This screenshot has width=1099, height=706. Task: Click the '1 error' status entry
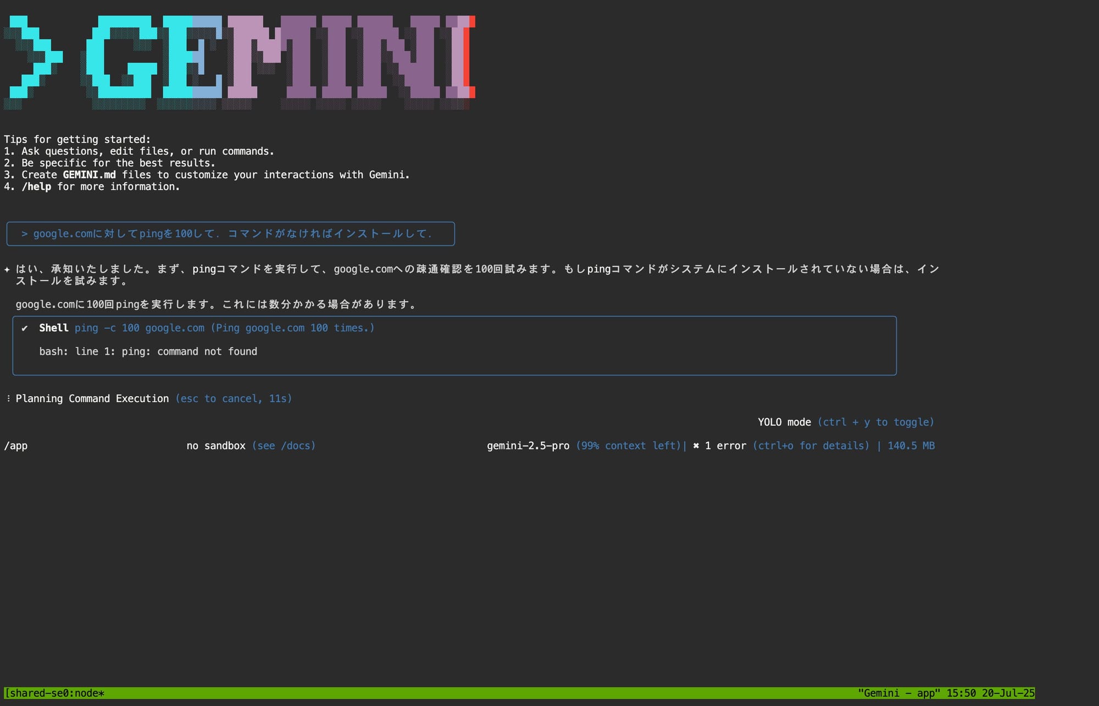(x=725, y=446)
